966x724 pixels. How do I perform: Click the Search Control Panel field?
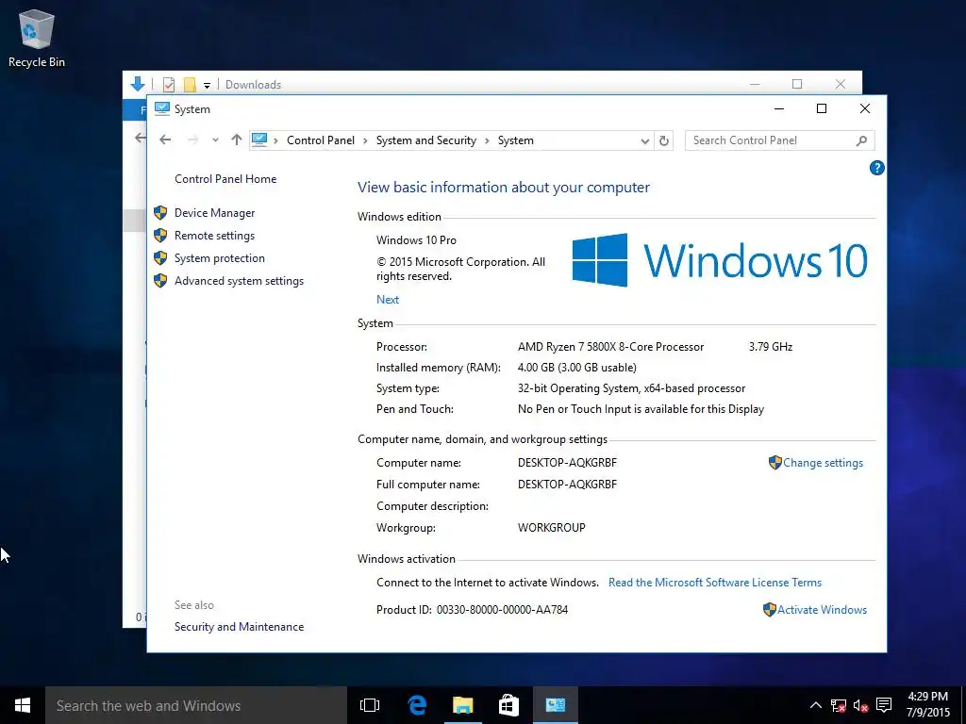click(x=779, y=140)
